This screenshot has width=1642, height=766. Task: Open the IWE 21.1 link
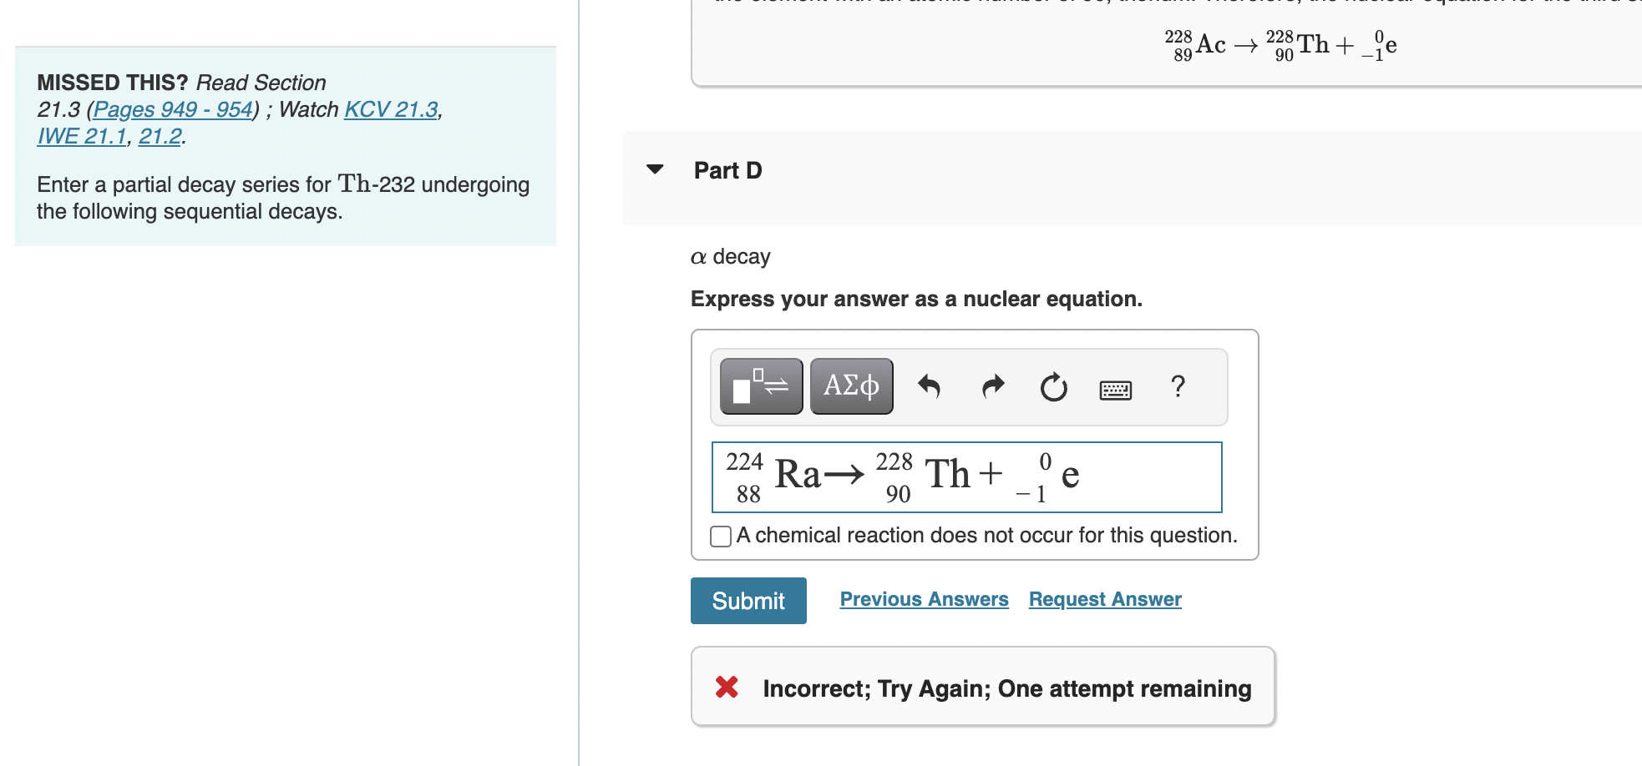[82, 136]
